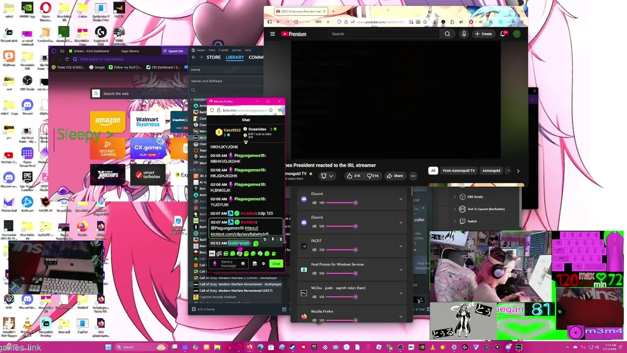Open the YouTube browser sidebar panel icon
The image size is (627, 353).
click(x=269, y=22)
